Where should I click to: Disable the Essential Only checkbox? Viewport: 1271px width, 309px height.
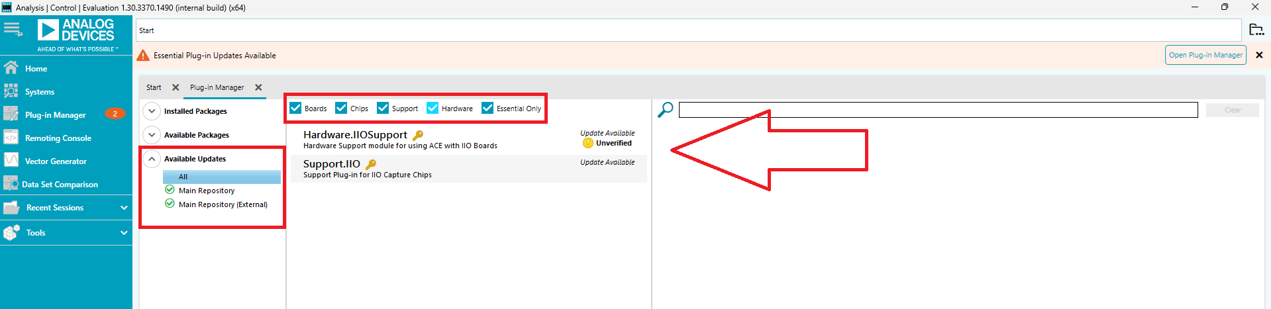click(x=487, y=108)
